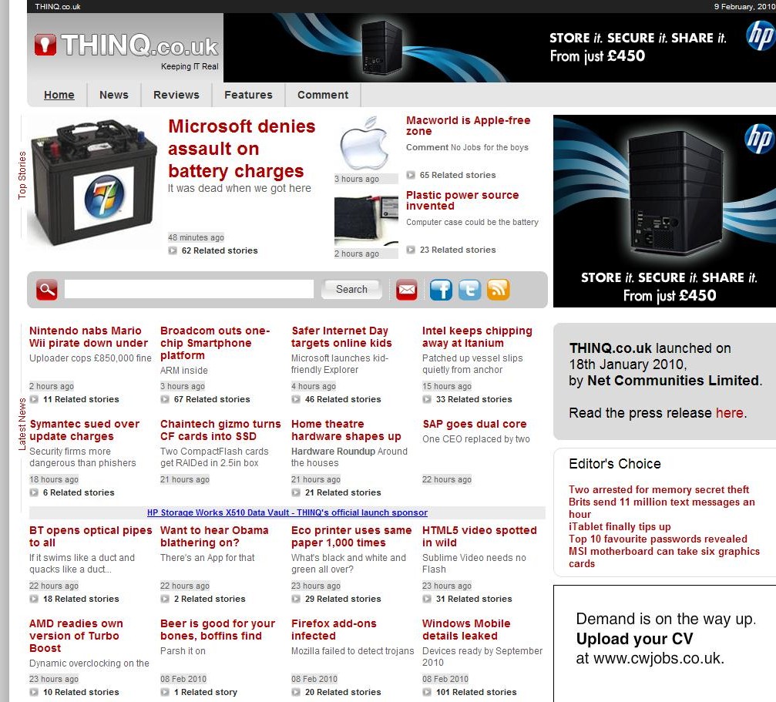Select the Comment tab
776x702 pixels.
pyautogui.click(x=323, y=95)
